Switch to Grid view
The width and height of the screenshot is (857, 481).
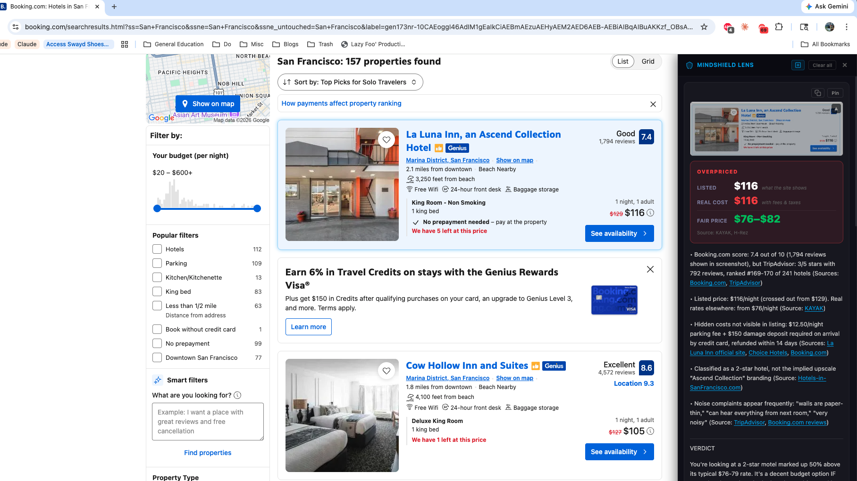[647, 61]
